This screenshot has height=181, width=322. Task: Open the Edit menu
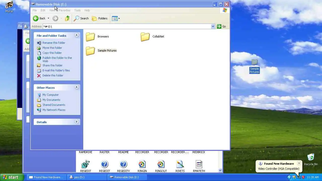click(43, 10)
